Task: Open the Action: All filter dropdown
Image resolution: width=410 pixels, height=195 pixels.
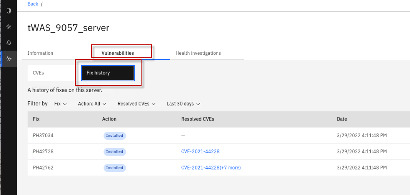Action: [x=92, y=104]
